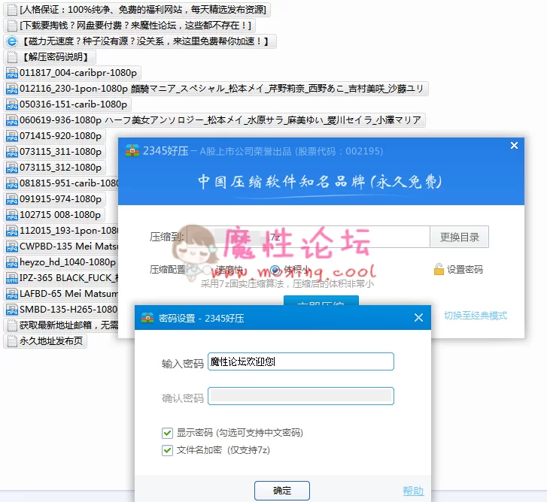Screen dimensions: 547x502
Task: Click the MP4 icon of 060619-936-1080p file
Action: pos(12,120)
